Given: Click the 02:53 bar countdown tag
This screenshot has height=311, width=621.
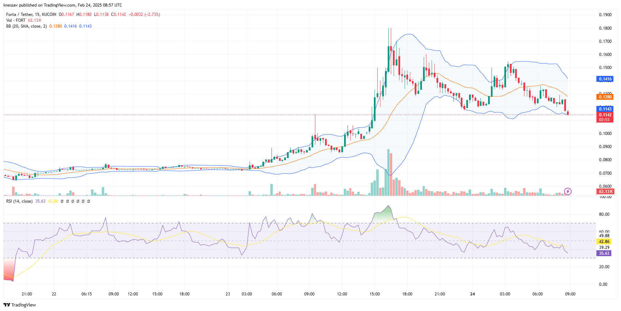Looking at the screenshot, I should (605, 120).
